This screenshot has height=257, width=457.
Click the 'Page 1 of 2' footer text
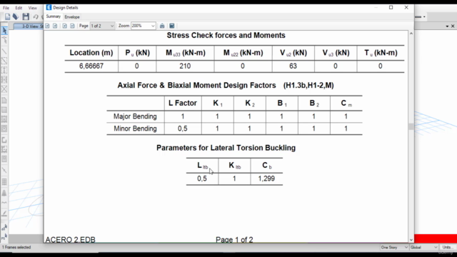tap(234, 240)
